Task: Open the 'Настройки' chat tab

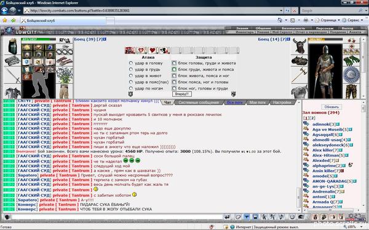Action: coord(282,102)
